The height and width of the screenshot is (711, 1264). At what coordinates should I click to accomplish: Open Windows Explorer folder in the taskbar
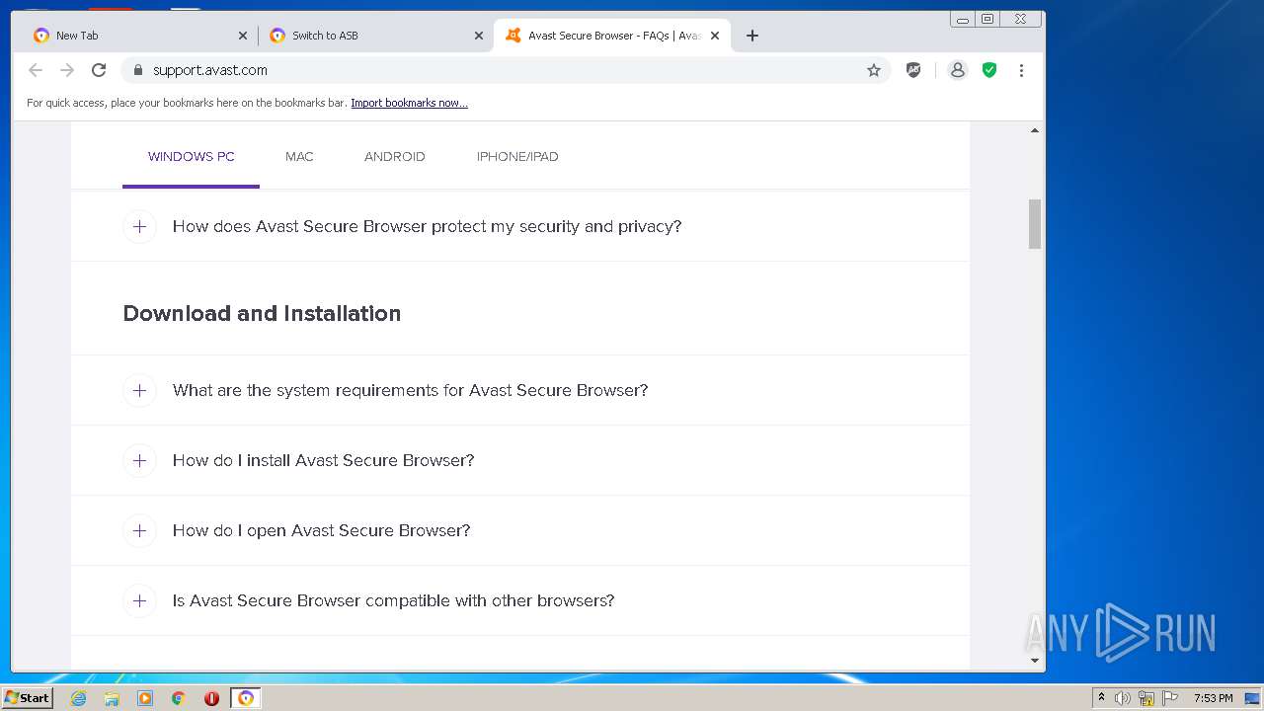112,698
